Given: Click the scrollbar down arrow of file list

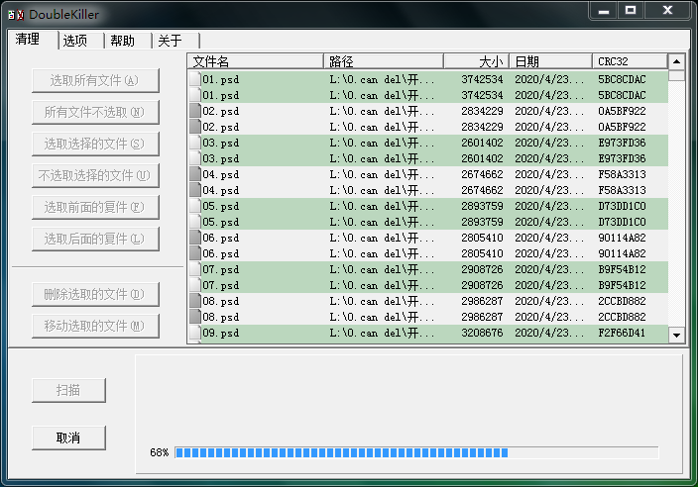Looking at the screenshot, I should tap(676, 335).
